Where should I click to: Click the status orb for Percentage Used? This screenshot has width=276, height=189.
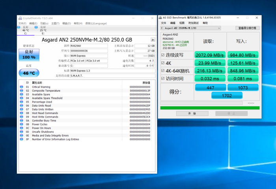coord(21,102)
